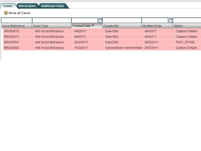Click the Created Date sort arrow
This screenshot has height=151, width=201.
93,26
